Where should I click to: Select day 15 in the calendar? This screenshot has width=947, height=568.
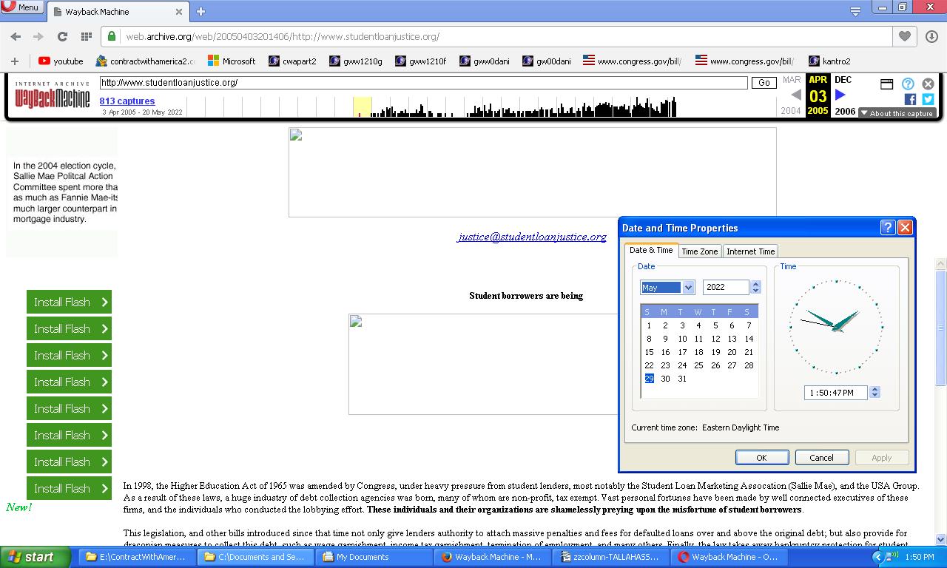tap(649, 352)
